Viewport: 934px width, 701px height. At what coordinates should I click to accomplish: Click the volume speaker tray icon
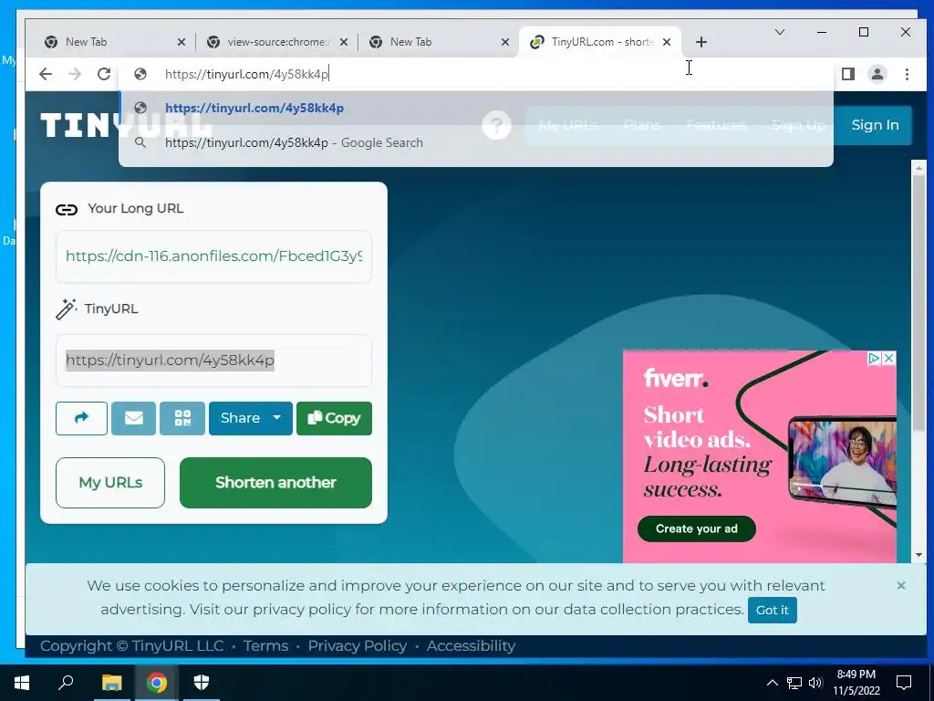coord(815,683)
